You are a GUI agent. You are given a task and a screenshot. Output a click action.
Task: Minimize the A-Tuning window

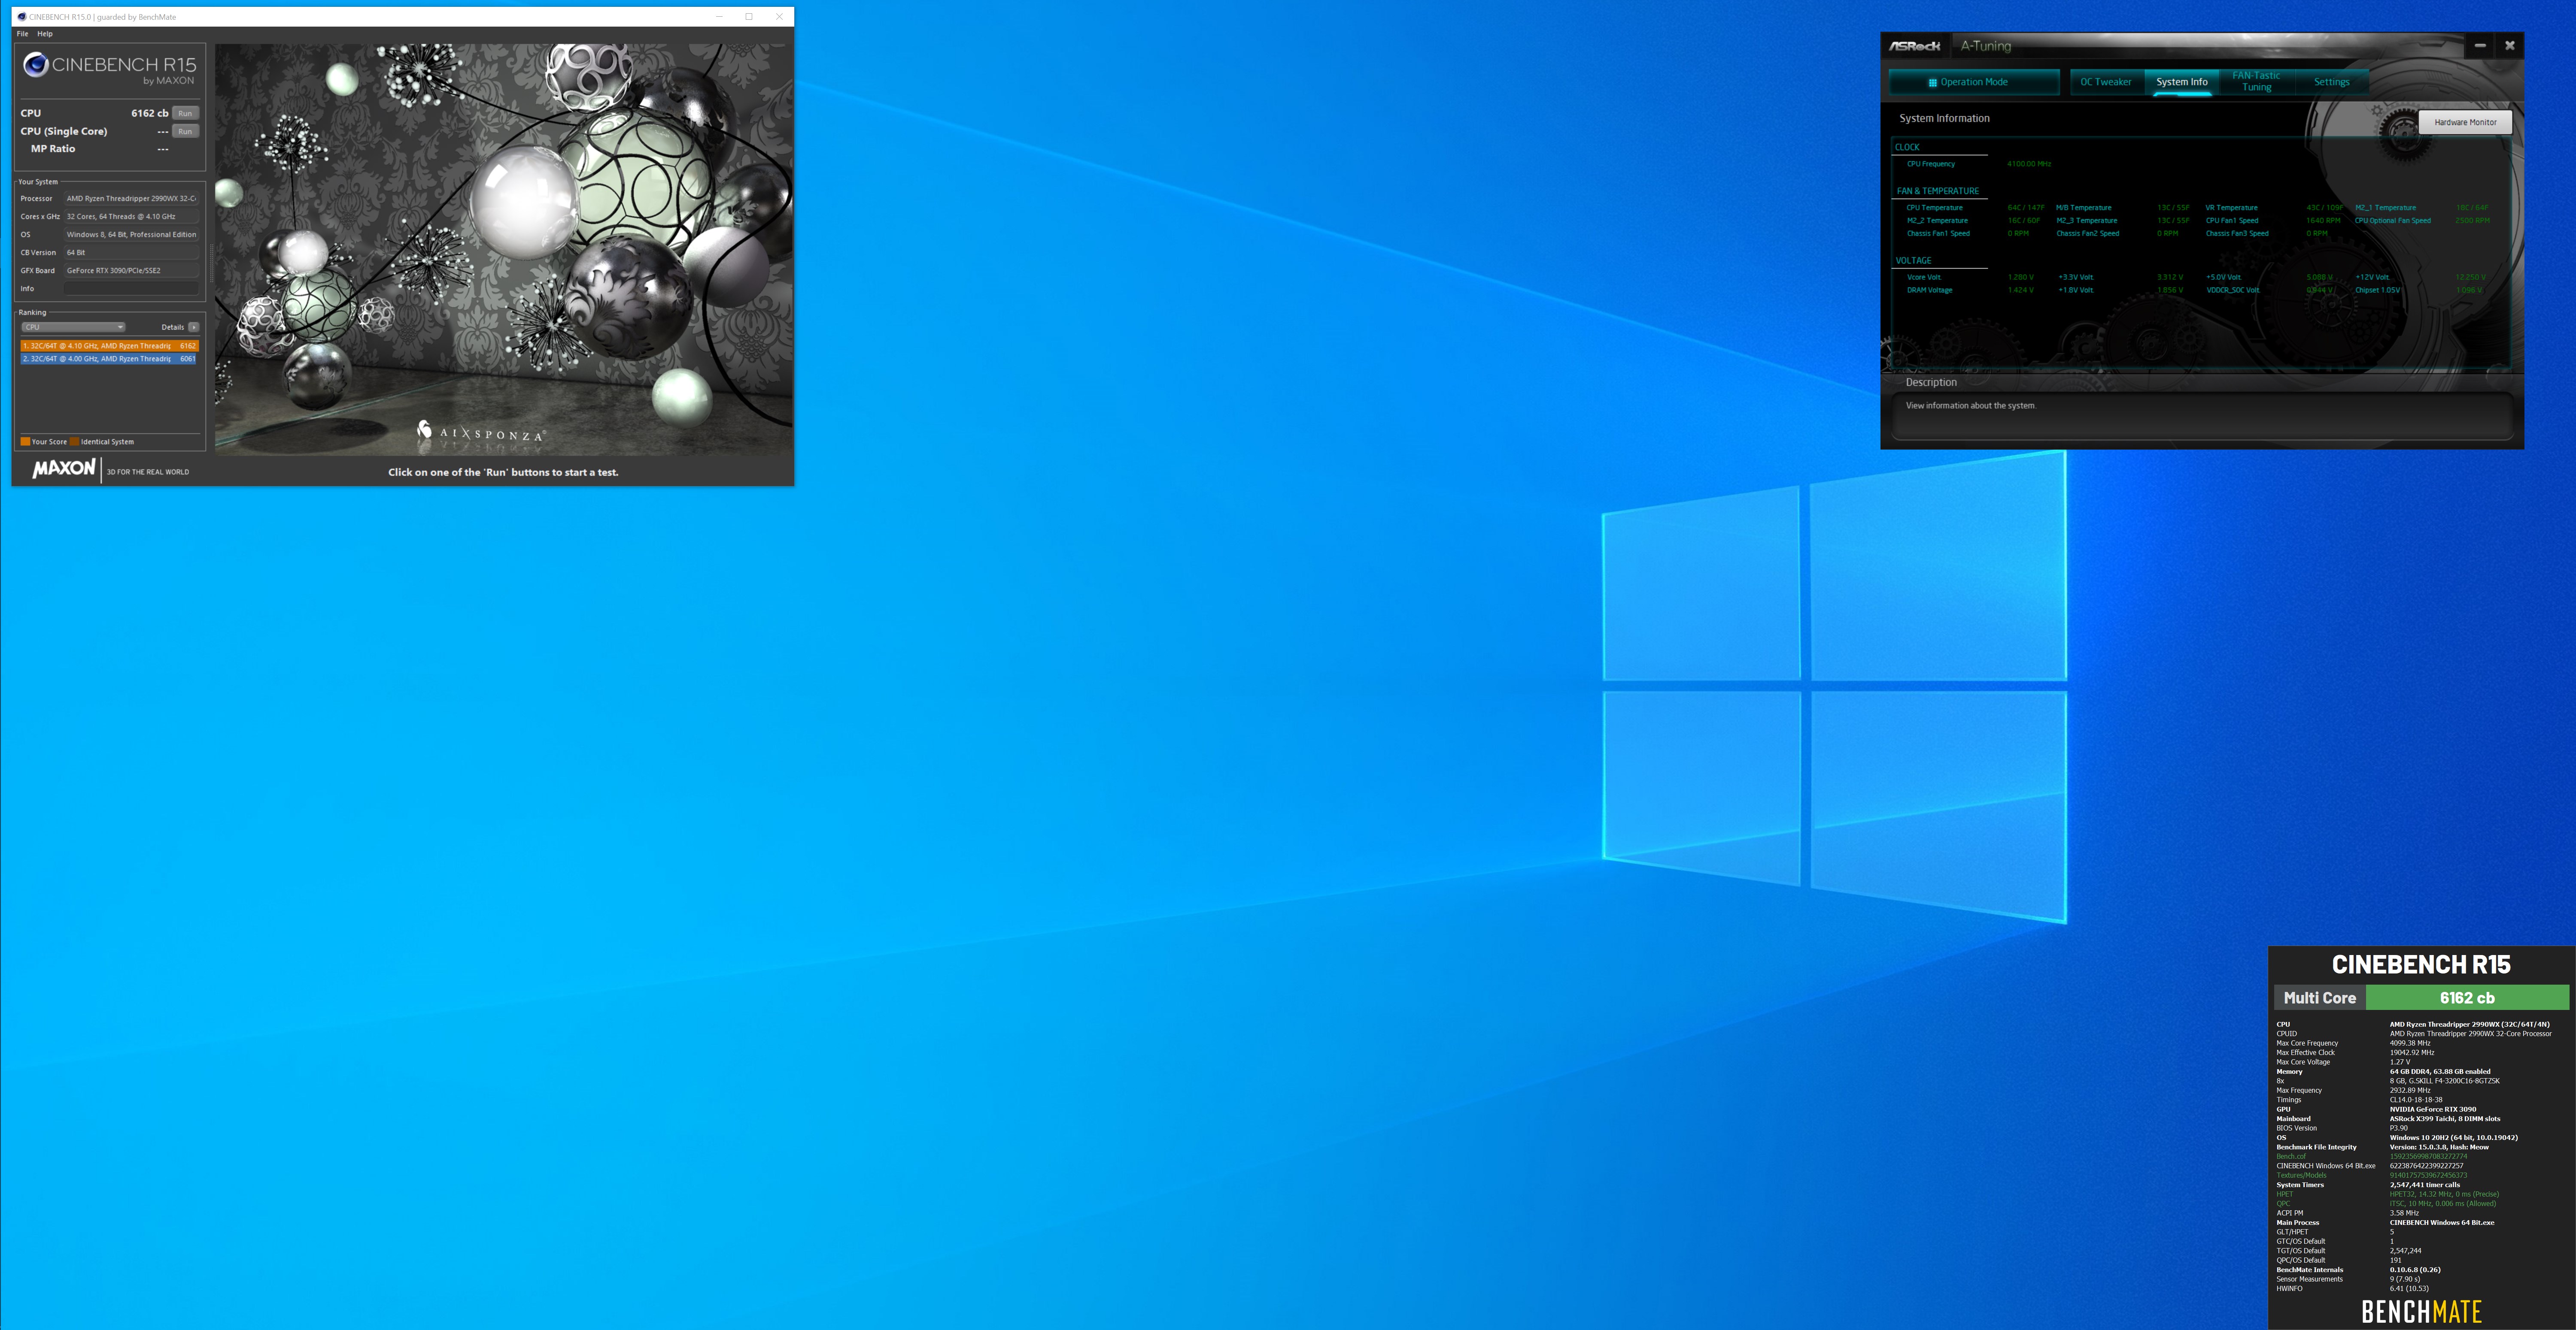tap(2480, 46)
